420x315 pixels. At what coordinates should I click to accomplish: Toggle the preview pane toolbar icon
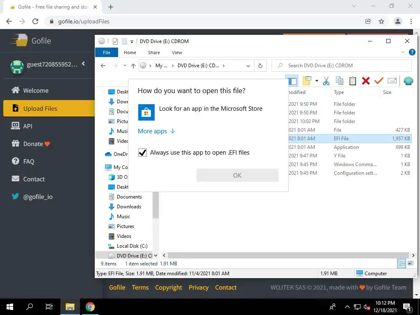point(292,81)
